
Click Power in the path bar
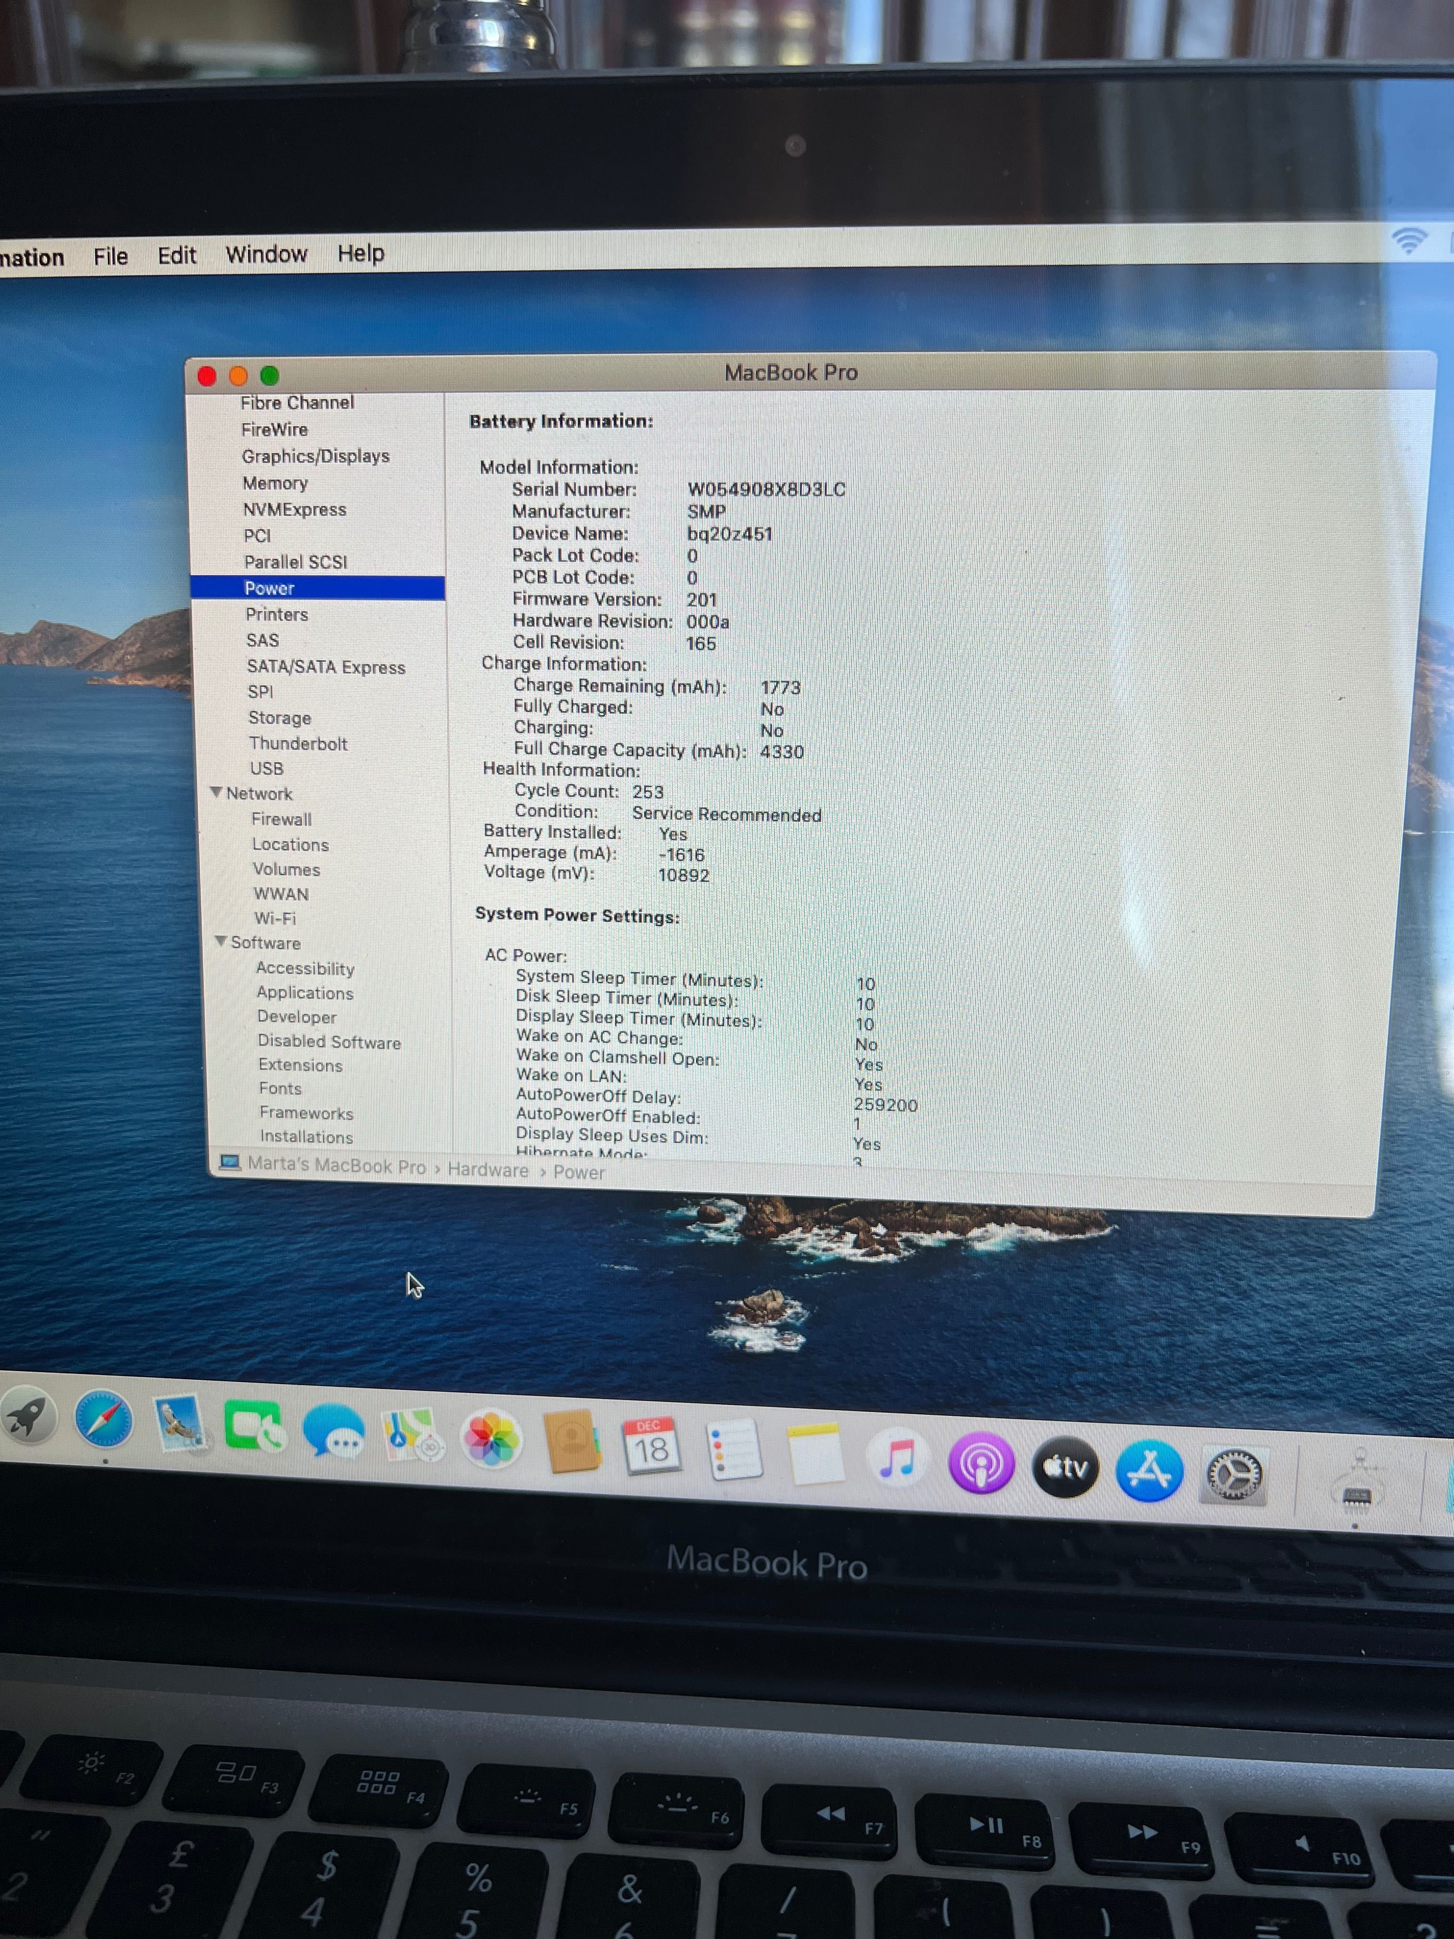(x=579, y=1172)
